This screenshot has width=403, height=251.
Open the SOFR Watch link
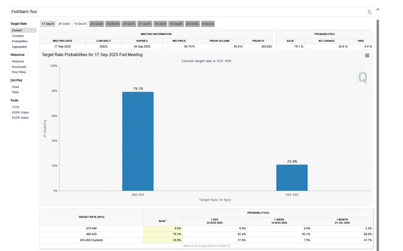tap(20, 112)
